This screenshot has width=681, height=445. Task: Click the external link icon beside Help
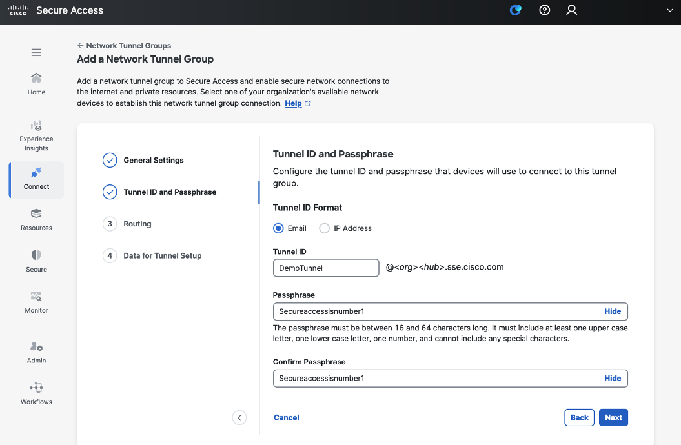pyautogui.click(x=308, y=103)
